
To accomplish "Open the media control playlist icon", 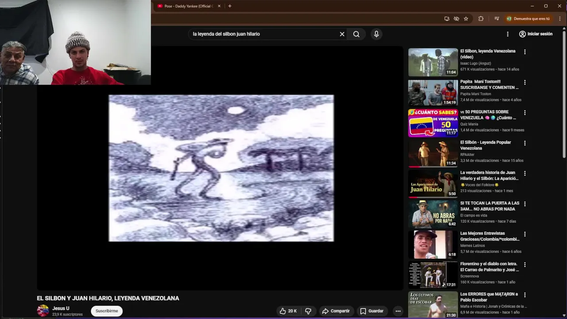I will tap(497, 19).
